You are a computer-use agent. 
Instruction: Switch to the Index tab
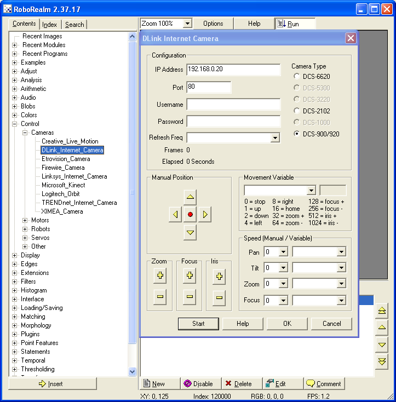coord(50,25)
